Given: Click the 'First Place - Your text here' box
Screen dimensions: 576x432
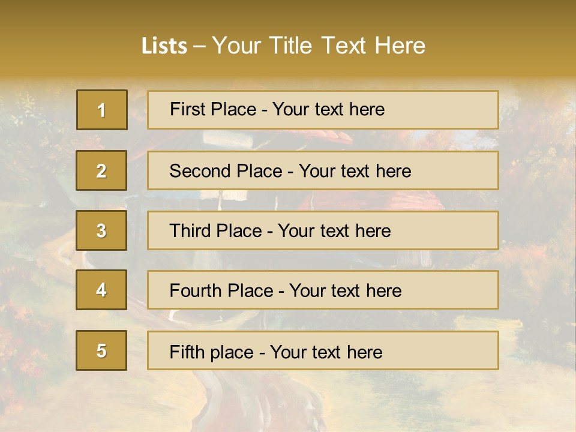Looking at the screenshot, I should pyautogui.click(x=323, y=110).
